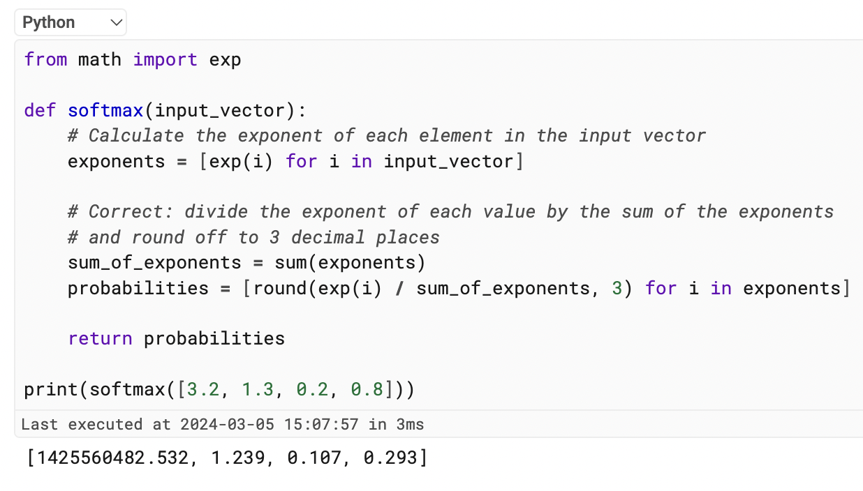The height and width of the screenshot is (491, 863).
Task: Select the sum_of_exponents variable
Action: [x=154, y=262]
